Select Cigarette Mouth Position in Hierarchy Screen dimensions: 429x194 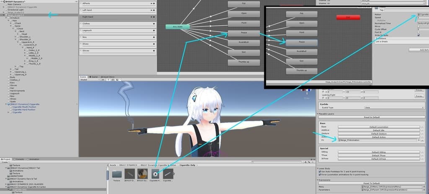click(x=24, y=107)
